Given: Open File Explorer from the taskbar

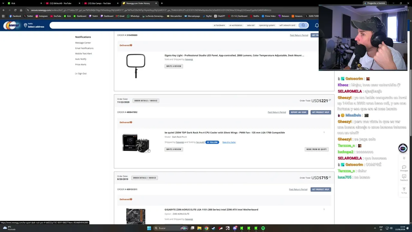Looking at the screenshot, I should click(x=199, y=228).
